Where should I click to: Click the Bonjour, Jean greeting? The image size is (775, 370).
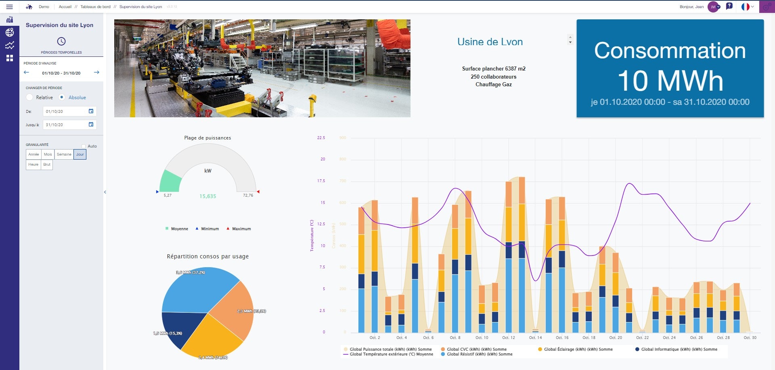(691, 7)
